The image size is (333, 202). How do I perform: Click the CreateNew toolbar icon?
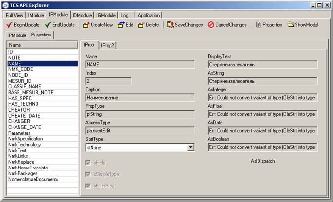[x=86, y=25]
